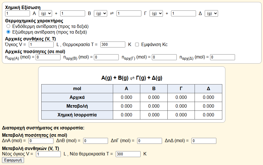Click the ΔnB change input field
This screenshot has width=263, height=165.
pos(96,141)
